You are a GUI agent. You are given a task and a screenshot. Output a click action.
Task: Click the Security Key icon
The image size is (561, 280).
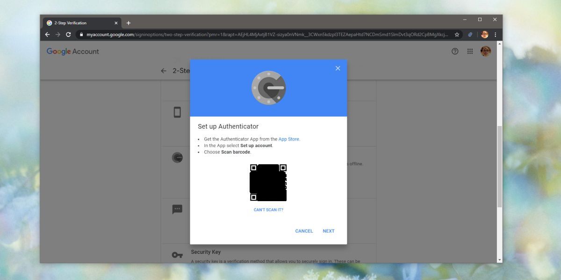tap(177, 254)
